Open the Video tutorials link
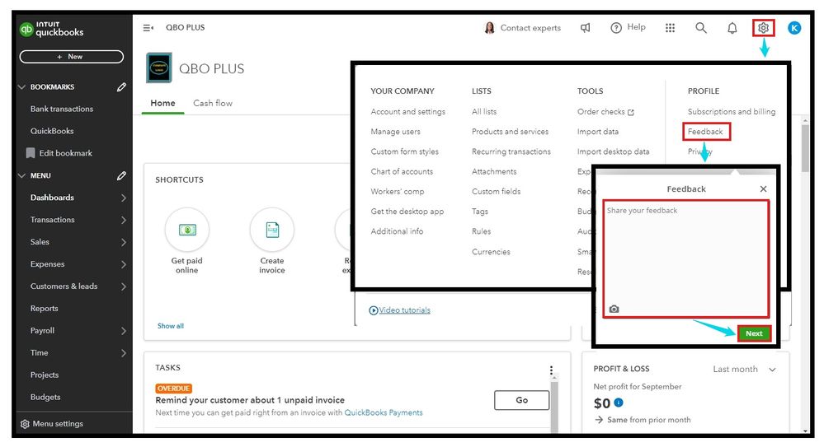824x447 pixels. [x=400, y=310]
